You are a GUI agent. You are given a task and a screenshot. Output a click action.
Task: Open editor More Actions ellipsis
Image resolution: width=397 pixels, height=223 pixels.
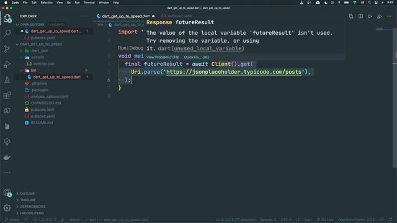coord(389,17)
